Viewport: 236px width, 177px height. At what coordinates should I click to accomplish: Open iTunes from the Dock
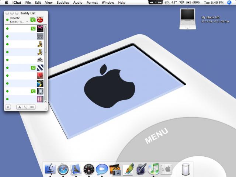pyautogui.click(x=153, y=169)
